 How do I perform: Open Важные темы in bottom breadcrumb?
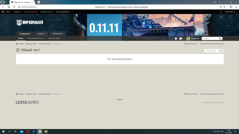point(31,94)
